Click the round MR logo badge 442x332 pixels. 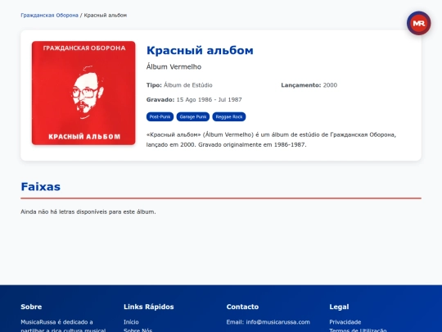pyautogui.click(x=418, y=23)
